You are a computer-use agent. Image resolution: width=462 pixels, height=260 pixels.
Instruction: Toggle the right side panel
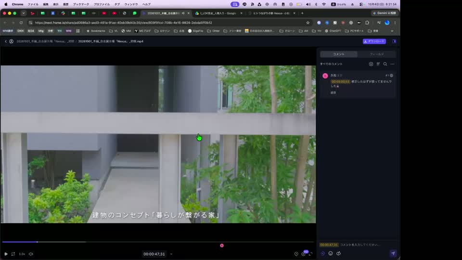394,41
